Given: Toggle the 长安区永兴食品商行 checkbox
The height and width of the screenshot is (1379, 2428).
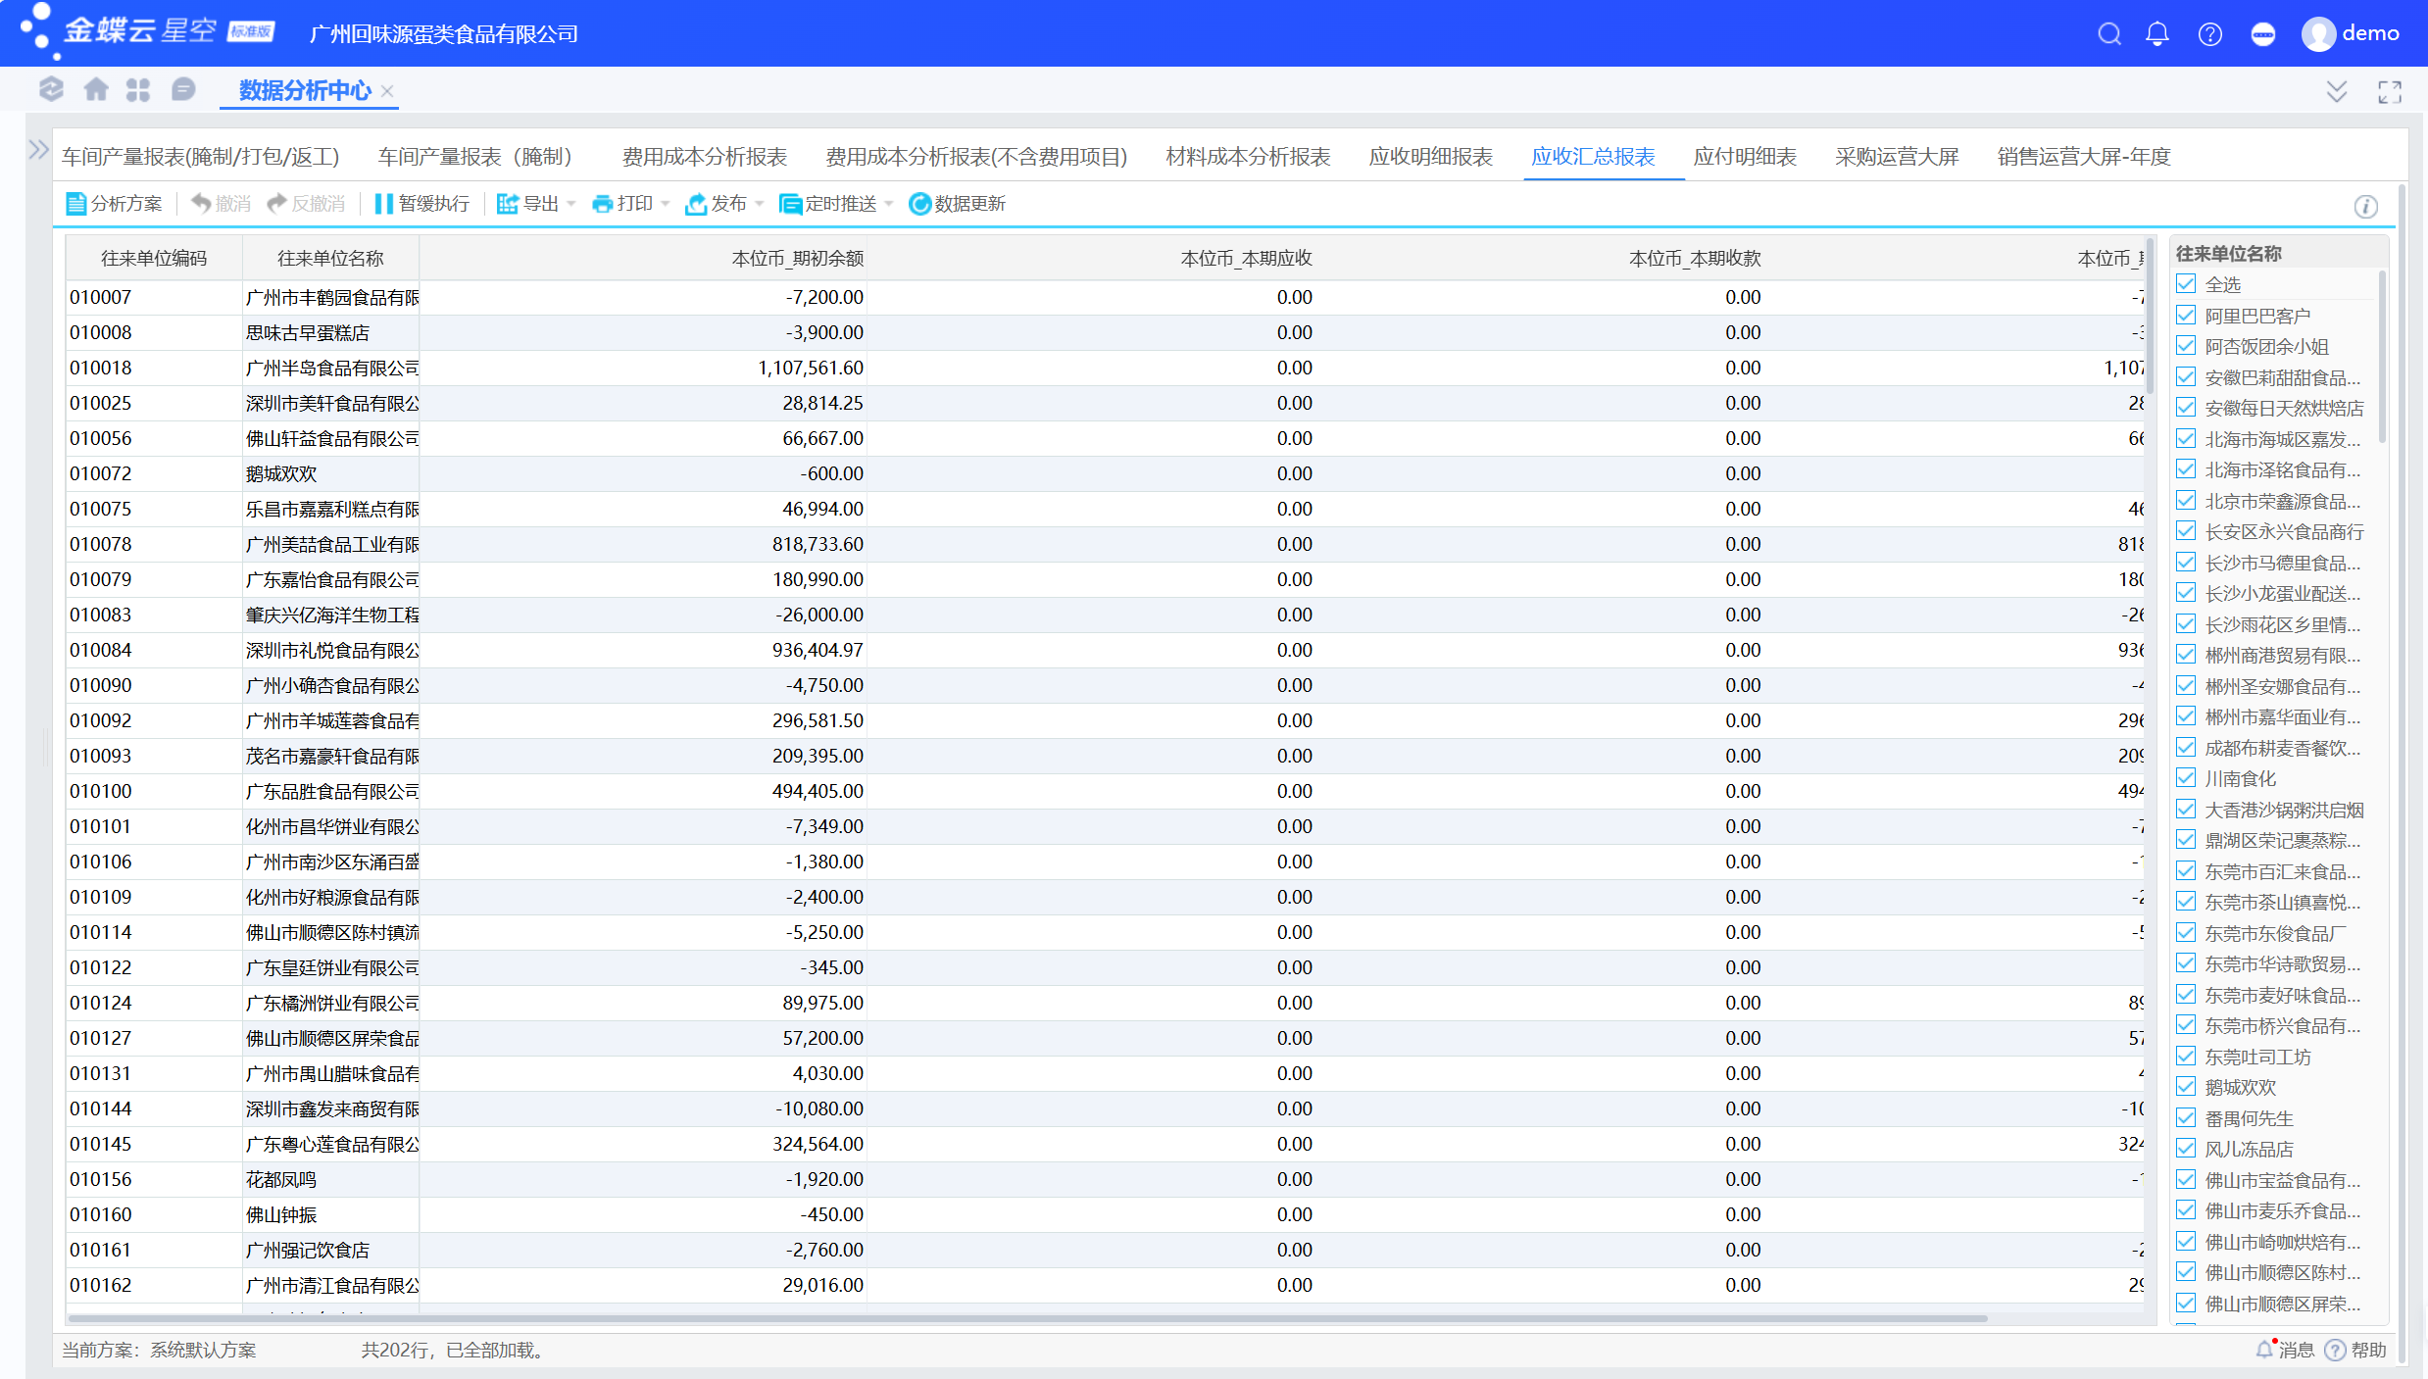Looking at the screenshot, I should 2186,531.
